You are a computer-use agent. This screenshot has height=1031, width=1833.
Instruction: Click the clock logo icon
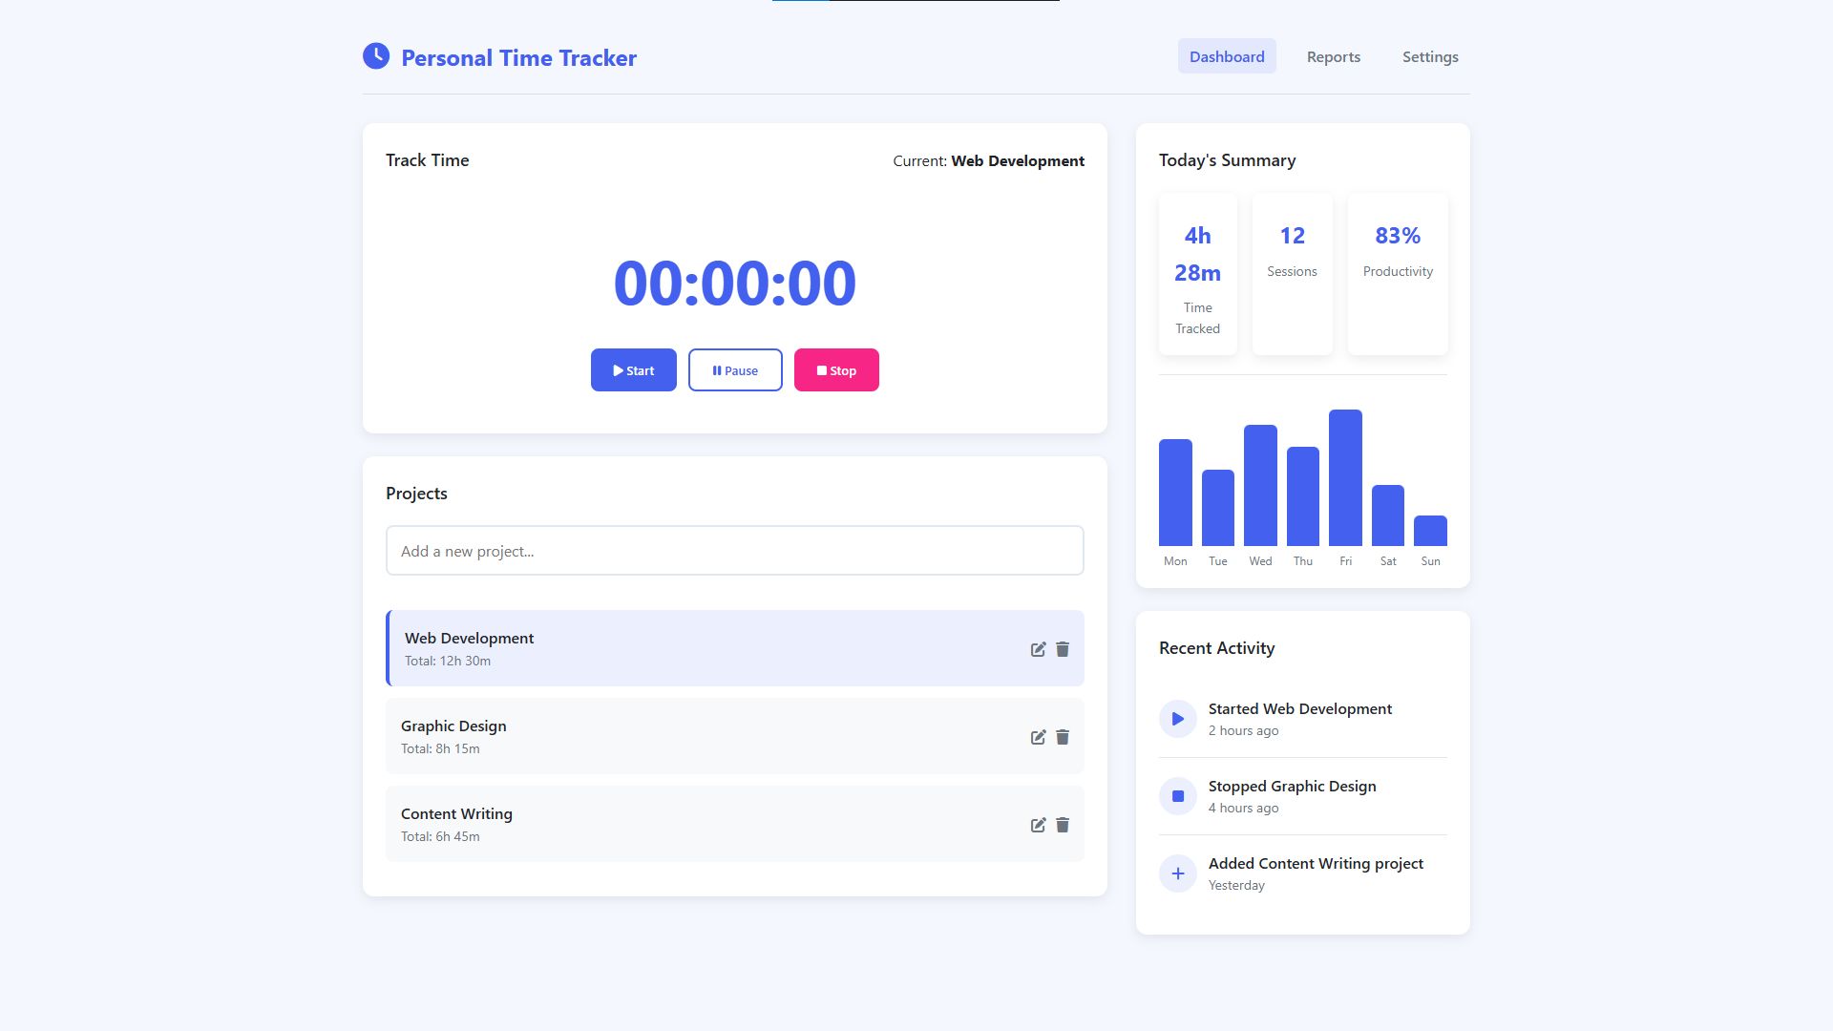tap(376, 56)
